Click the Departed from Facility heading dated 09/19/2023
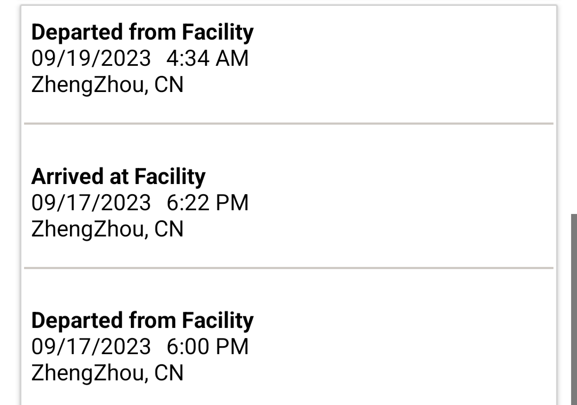This screenshot has height=405, width=577. click(142, 33)
